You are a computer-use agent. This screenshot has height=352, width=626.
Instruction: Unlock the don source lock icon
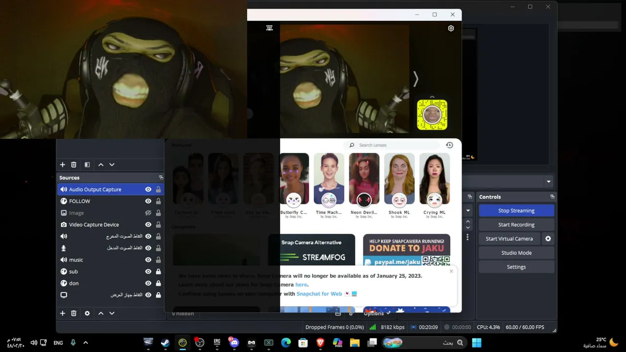pos(158,283)
